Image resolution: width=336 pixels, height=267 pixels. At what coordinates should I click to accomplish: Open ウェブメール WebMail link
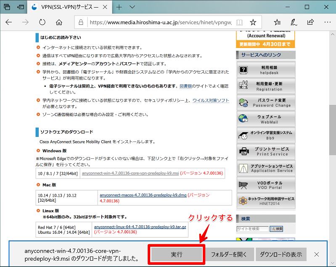pyautogui.click(x=266, y=119)
